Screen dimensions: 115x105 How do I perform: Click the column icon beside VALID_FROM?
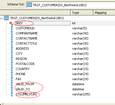coord(12,84)
